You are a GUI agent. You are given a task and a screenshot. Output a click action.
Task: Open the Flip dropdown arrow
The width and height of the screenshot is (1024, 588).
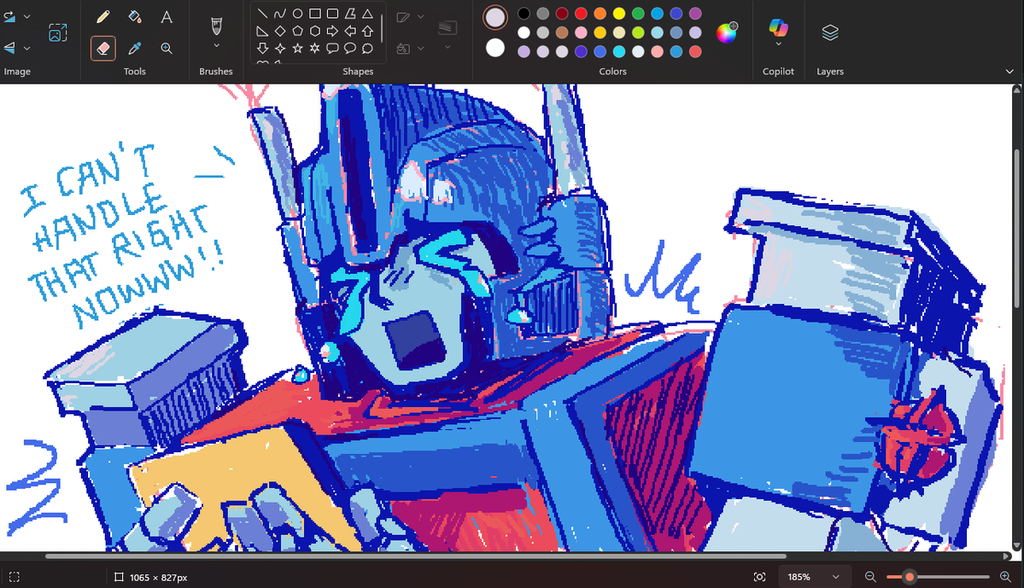pyautogui.click(x=26, y=48)
